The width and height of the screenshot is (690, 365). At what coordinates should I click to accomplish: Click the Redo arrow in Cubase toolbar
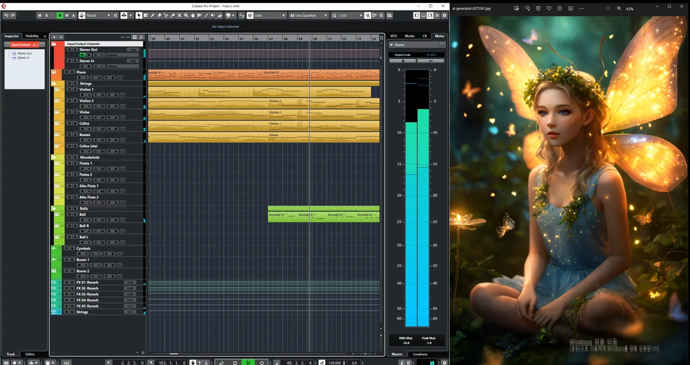pos(13,15)
